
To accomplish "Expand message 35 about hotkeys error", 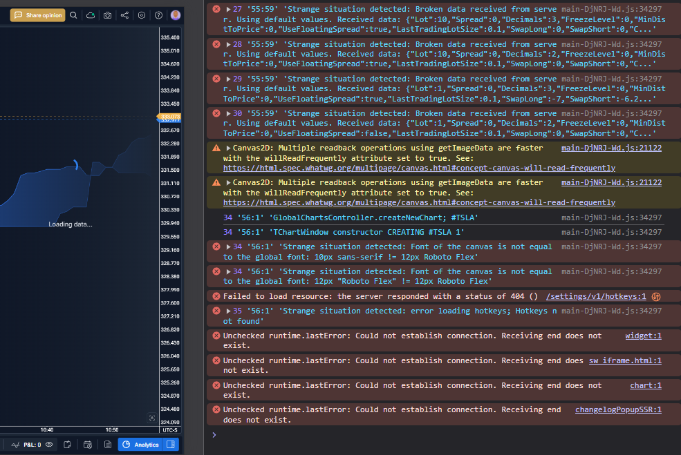I will 228,311.
